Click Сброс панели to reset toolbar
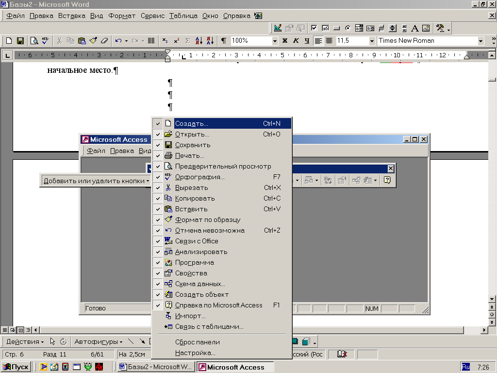 click(222, 342)
